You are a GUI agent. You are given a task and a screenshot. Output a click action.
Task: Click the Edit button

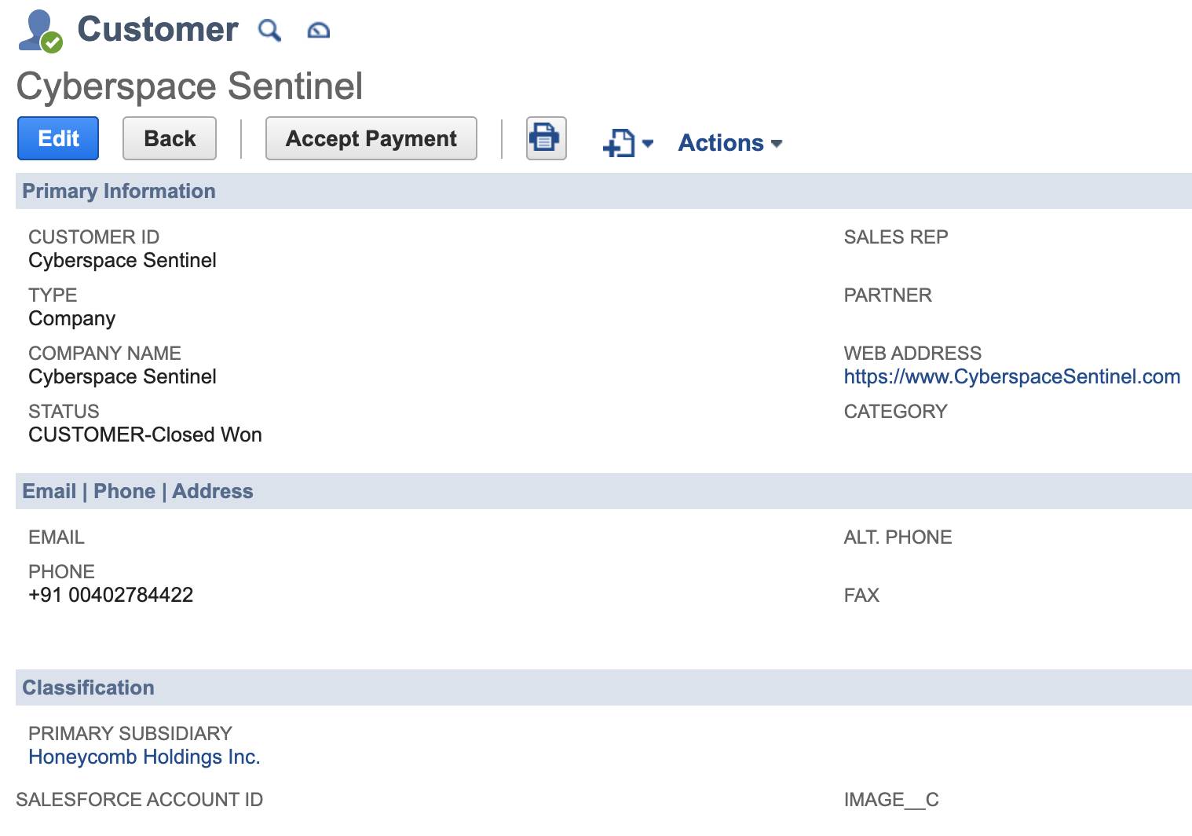tap(57, 138)
